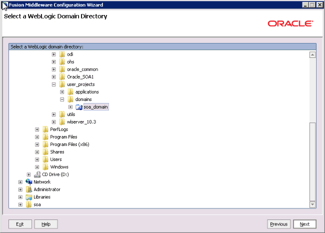This screenshot has height=233, width=325.
Task: Select the oracle_common label
Action: (82, 69)
